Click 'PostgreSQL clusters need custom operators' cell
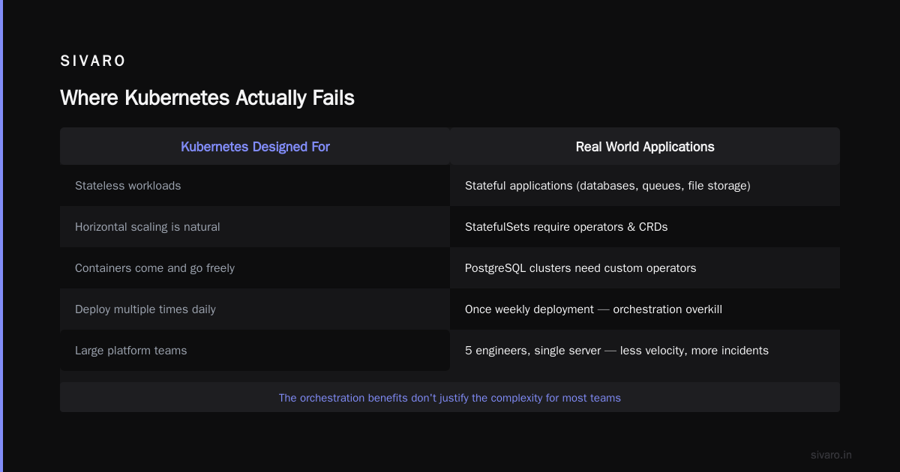 645,267
